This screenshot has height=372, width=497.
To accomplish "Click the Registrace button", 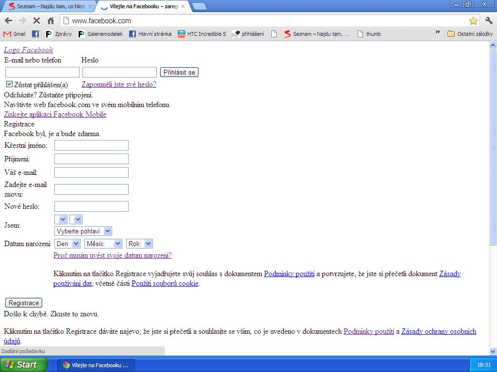I will pos(24,303).
